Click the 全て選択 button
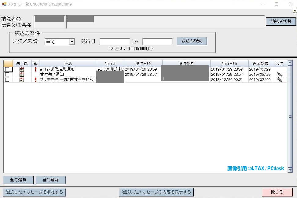 coord(18,180)
